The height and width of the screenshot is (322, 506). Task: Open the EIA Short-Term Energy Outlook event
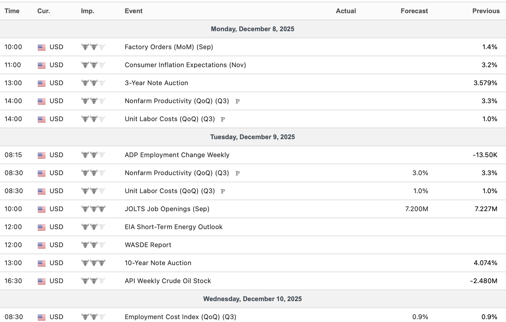coord(174,227)
